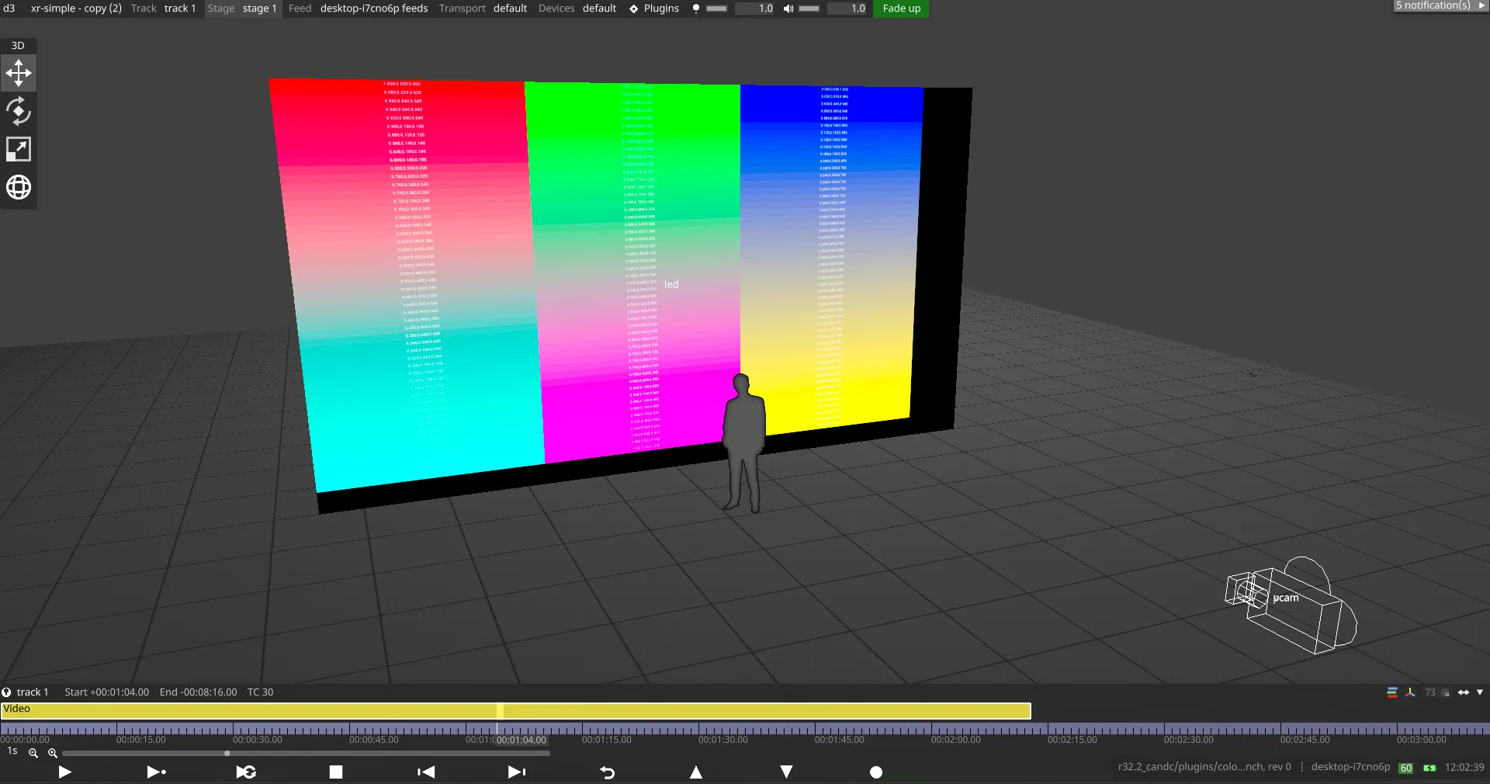Click the globe icon in 3D toolbar
The width and height of the screenshot is (1490, 784).
[x=19, y=187]
